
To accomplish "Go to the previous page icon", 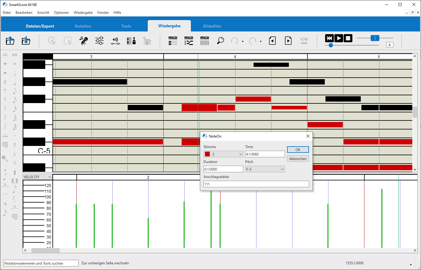I will click(272, 40).
